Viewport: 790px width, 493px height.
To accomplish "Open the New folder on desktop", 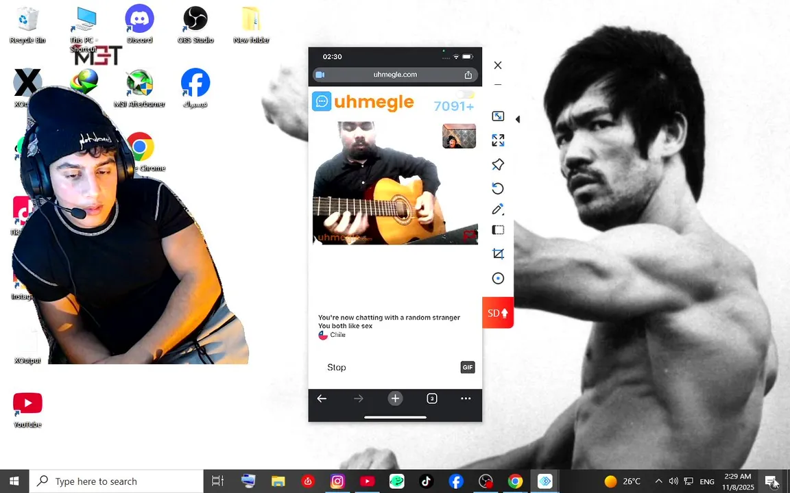I will tap(251, 24).
